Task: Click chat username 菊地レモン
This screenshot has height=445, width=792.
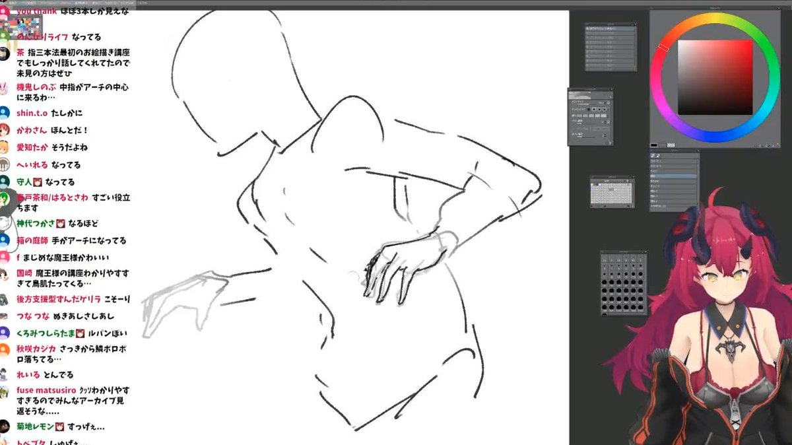Action: click(x=36, y=427)
